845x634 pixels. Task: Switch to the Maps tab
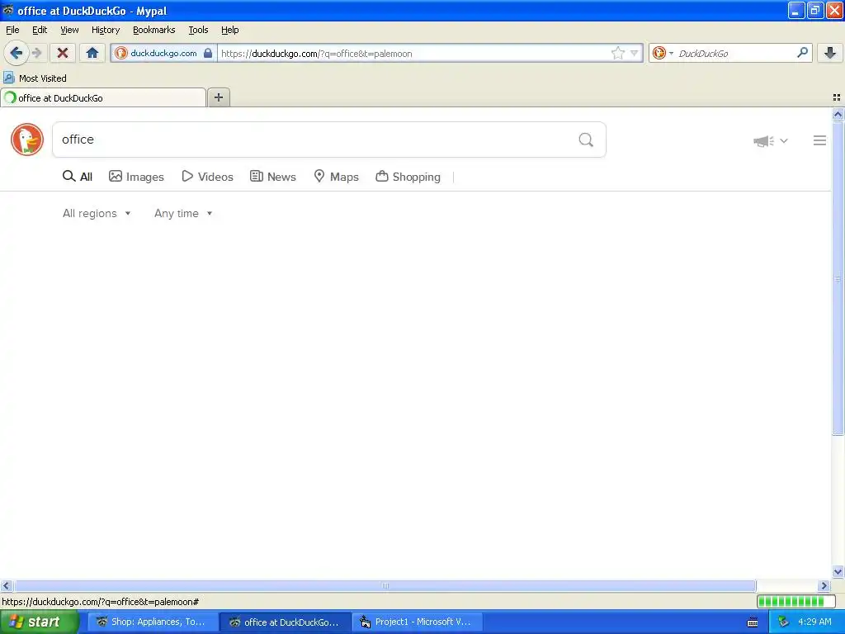pyautogui.click(x=337, y=177)
